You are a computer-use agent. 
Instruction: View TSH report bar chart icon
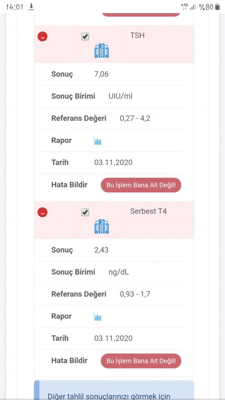(x=98, y=141)
